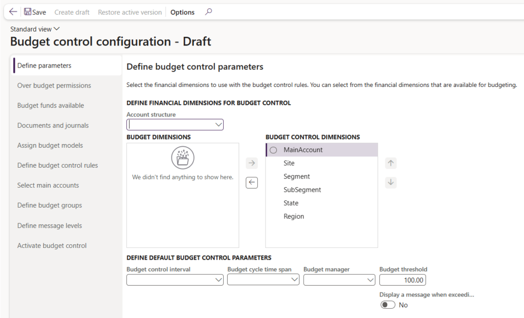Viewport: 524px width, 318px height.
Task: Open Activate budget control section
Action: pos(52,245)
